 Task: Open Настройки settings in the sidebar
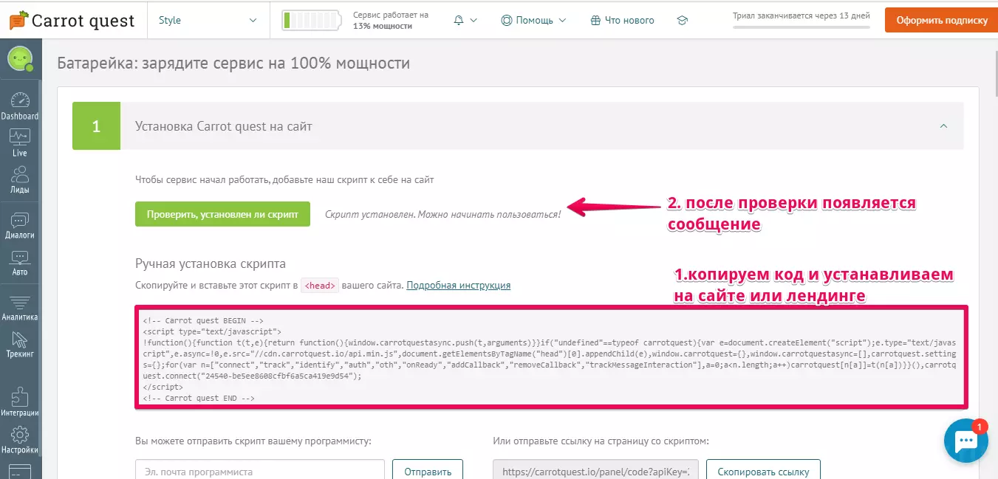point(20,440)
